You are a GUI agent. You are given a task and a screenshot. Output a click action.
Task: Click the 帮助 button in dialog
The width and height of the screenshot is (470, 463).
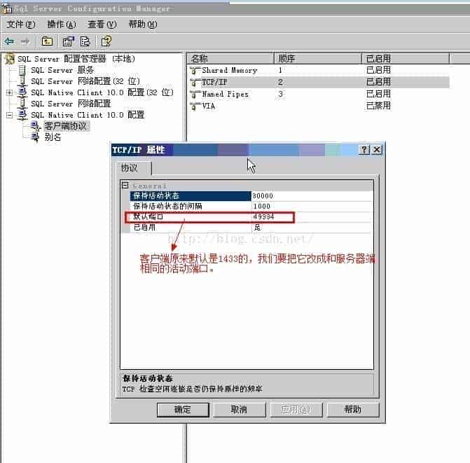353,410
